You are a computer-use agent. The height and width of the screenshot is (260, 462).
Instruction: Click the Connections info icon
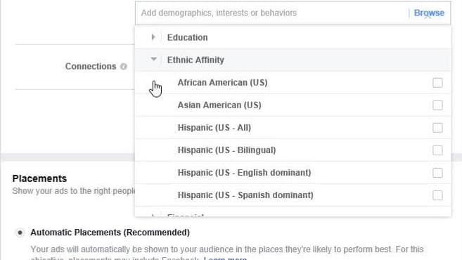click(124, 67)
